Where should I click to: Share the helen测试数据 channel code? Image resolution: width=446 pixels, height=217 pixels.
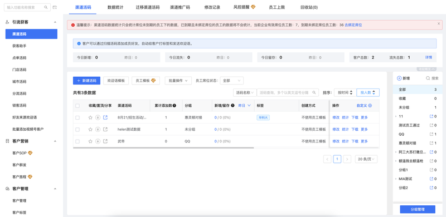coord(105,130)
